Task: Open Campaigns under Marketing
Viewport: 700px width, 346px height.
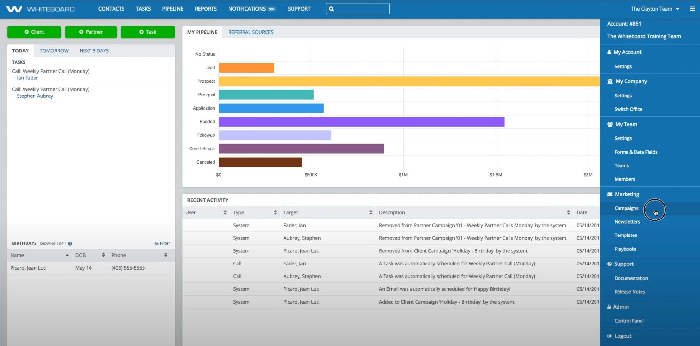Action: [x=626, y=208]
